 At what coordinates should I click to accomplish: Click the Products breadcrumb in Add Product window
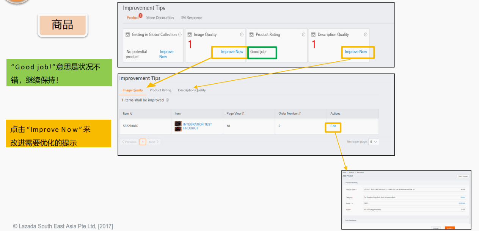351,172
